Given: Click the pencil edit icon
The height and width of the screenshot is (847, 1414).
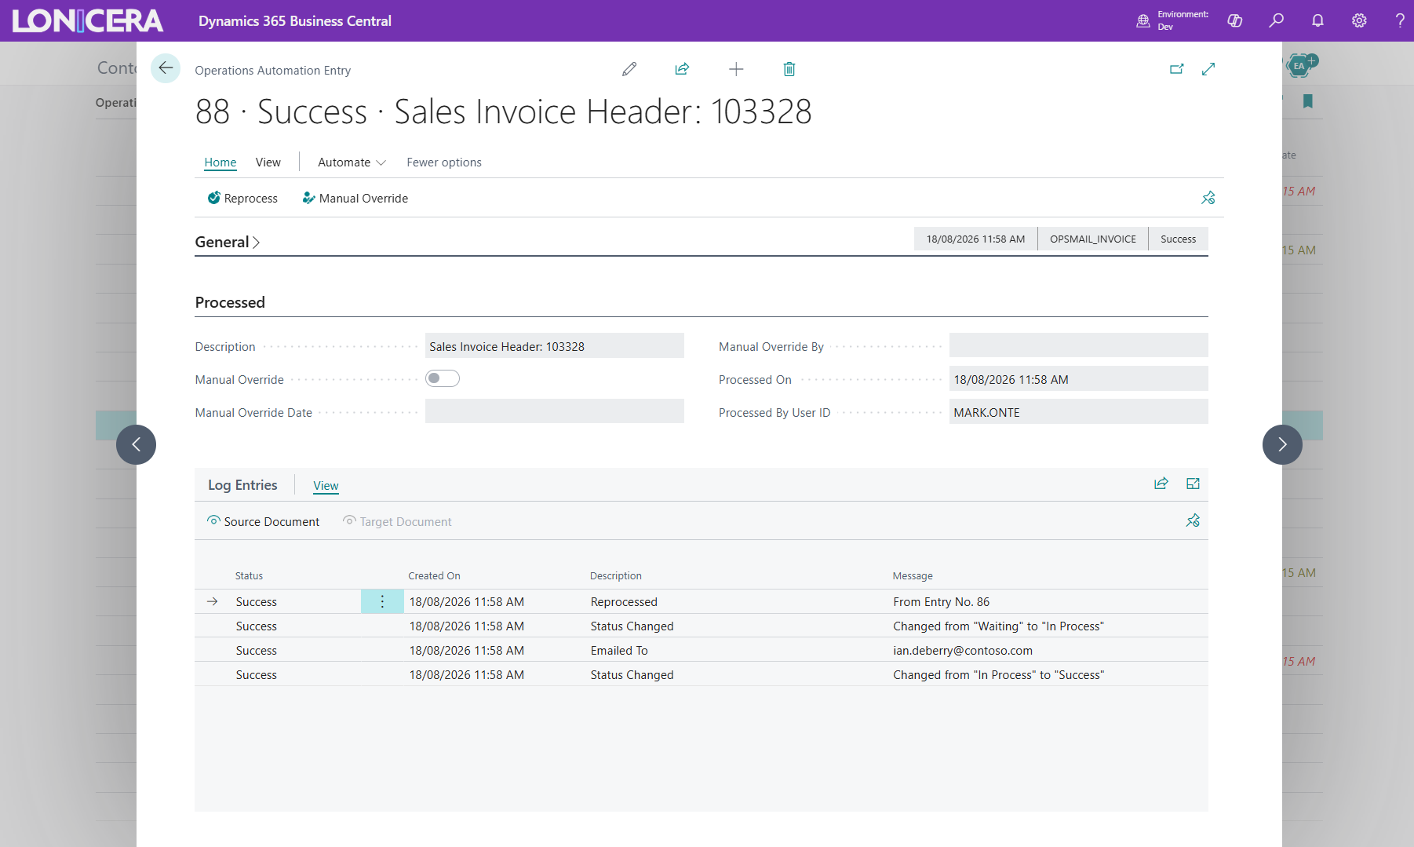Looking at the screenshot, I should (629, 69).
